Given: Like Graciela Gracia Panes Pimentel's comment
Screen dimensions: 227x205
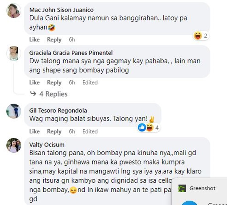Looking at the screenshot, I should pos(35,82).
